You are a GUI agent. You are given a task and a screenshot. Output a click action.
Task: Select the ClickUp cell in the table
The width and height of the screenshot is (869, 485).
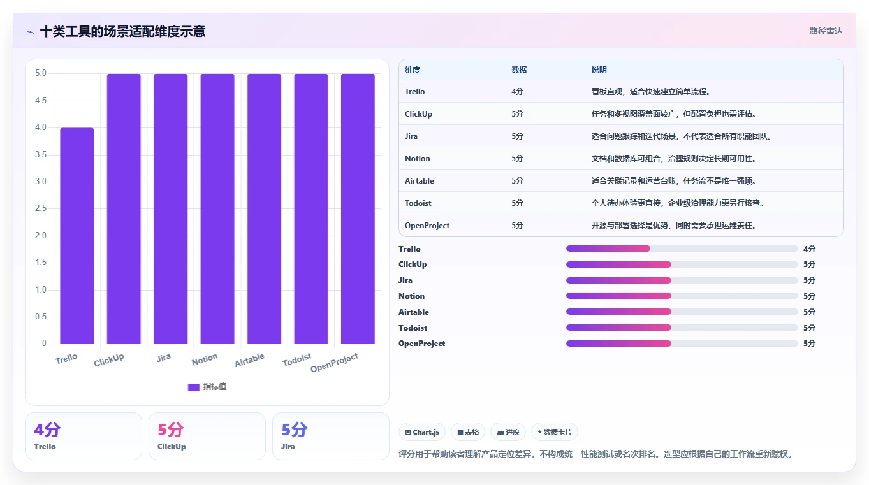click(x=418, y=114)
